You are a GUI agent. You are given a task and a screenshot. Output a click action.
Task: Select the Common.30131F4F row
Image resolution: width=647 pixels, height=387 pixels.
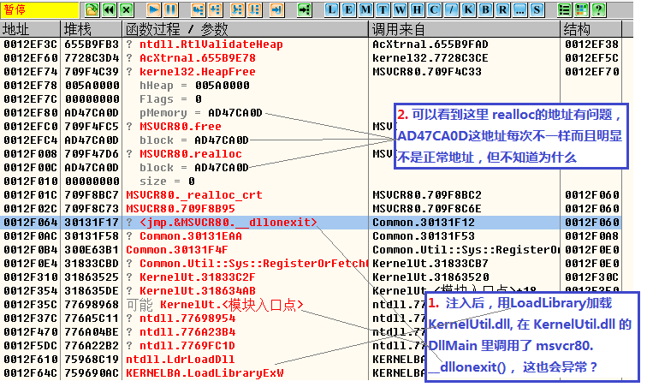point(311,249)
